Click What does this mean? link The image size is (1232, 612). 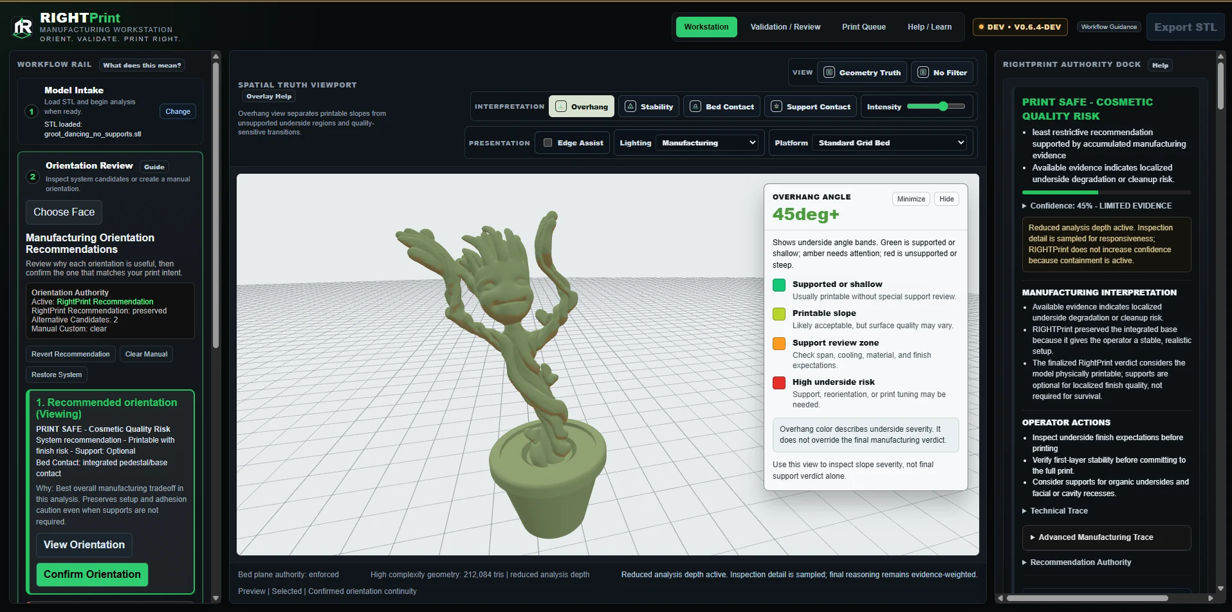(x=142, y=65)
